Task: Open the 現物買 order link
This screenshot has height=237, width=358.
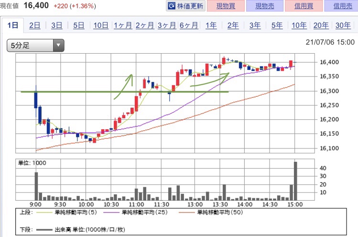Action: click(x=226, y=6)
